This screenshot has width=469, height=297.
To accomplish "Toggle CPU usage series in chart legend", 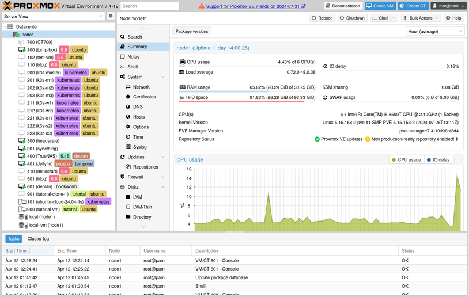I will point(406,160).
